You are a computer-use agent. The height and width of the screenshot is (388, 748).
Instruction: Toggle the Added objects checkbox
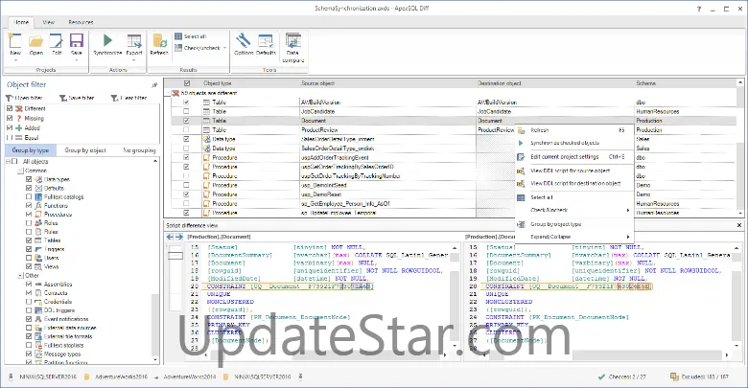coord(10,127)
